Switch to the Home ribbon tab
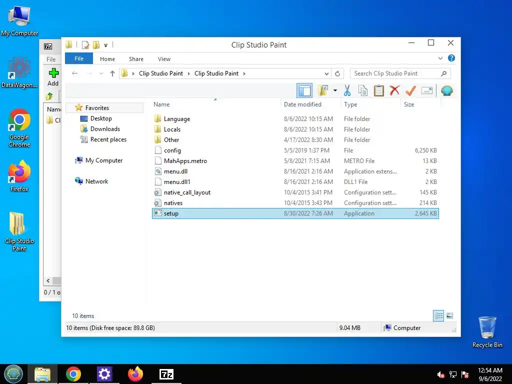 click(107, 59)
